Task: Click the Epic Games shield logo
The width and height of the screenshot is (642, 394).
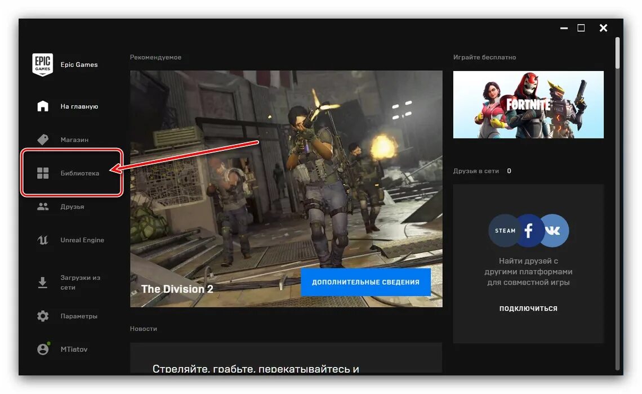Action: tap(43, 64)
